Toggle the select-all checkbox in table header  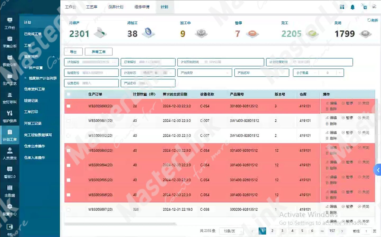point(69,94)
